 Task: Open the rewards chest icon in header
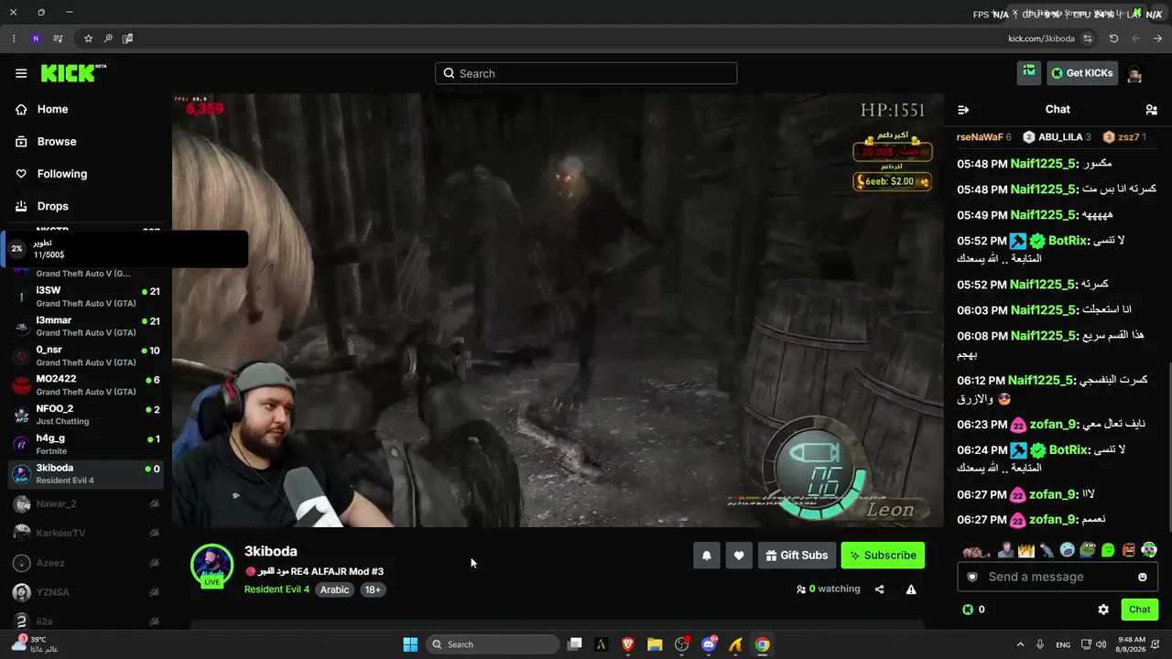[x=1029, y=72]
